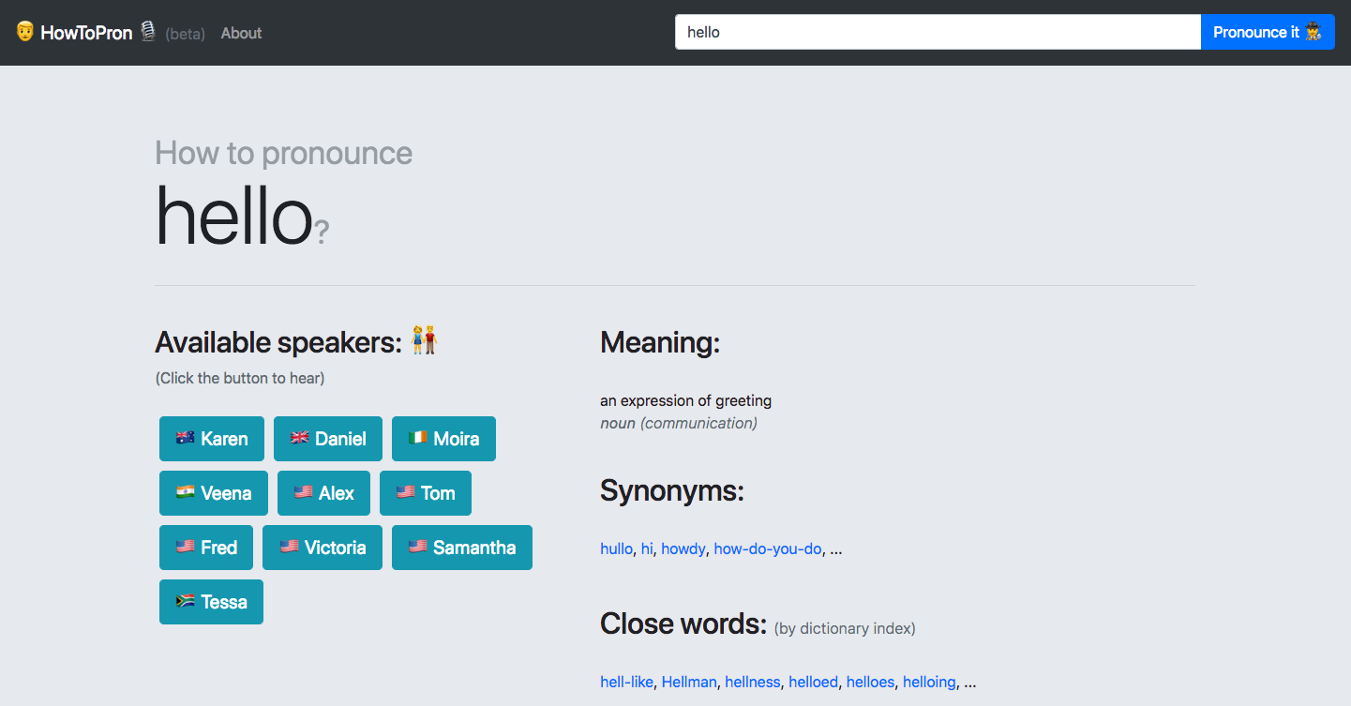Click the HowToPron logo face icon
The width and height of the screenshot is (1351, 706).
(x=25, y=32)
